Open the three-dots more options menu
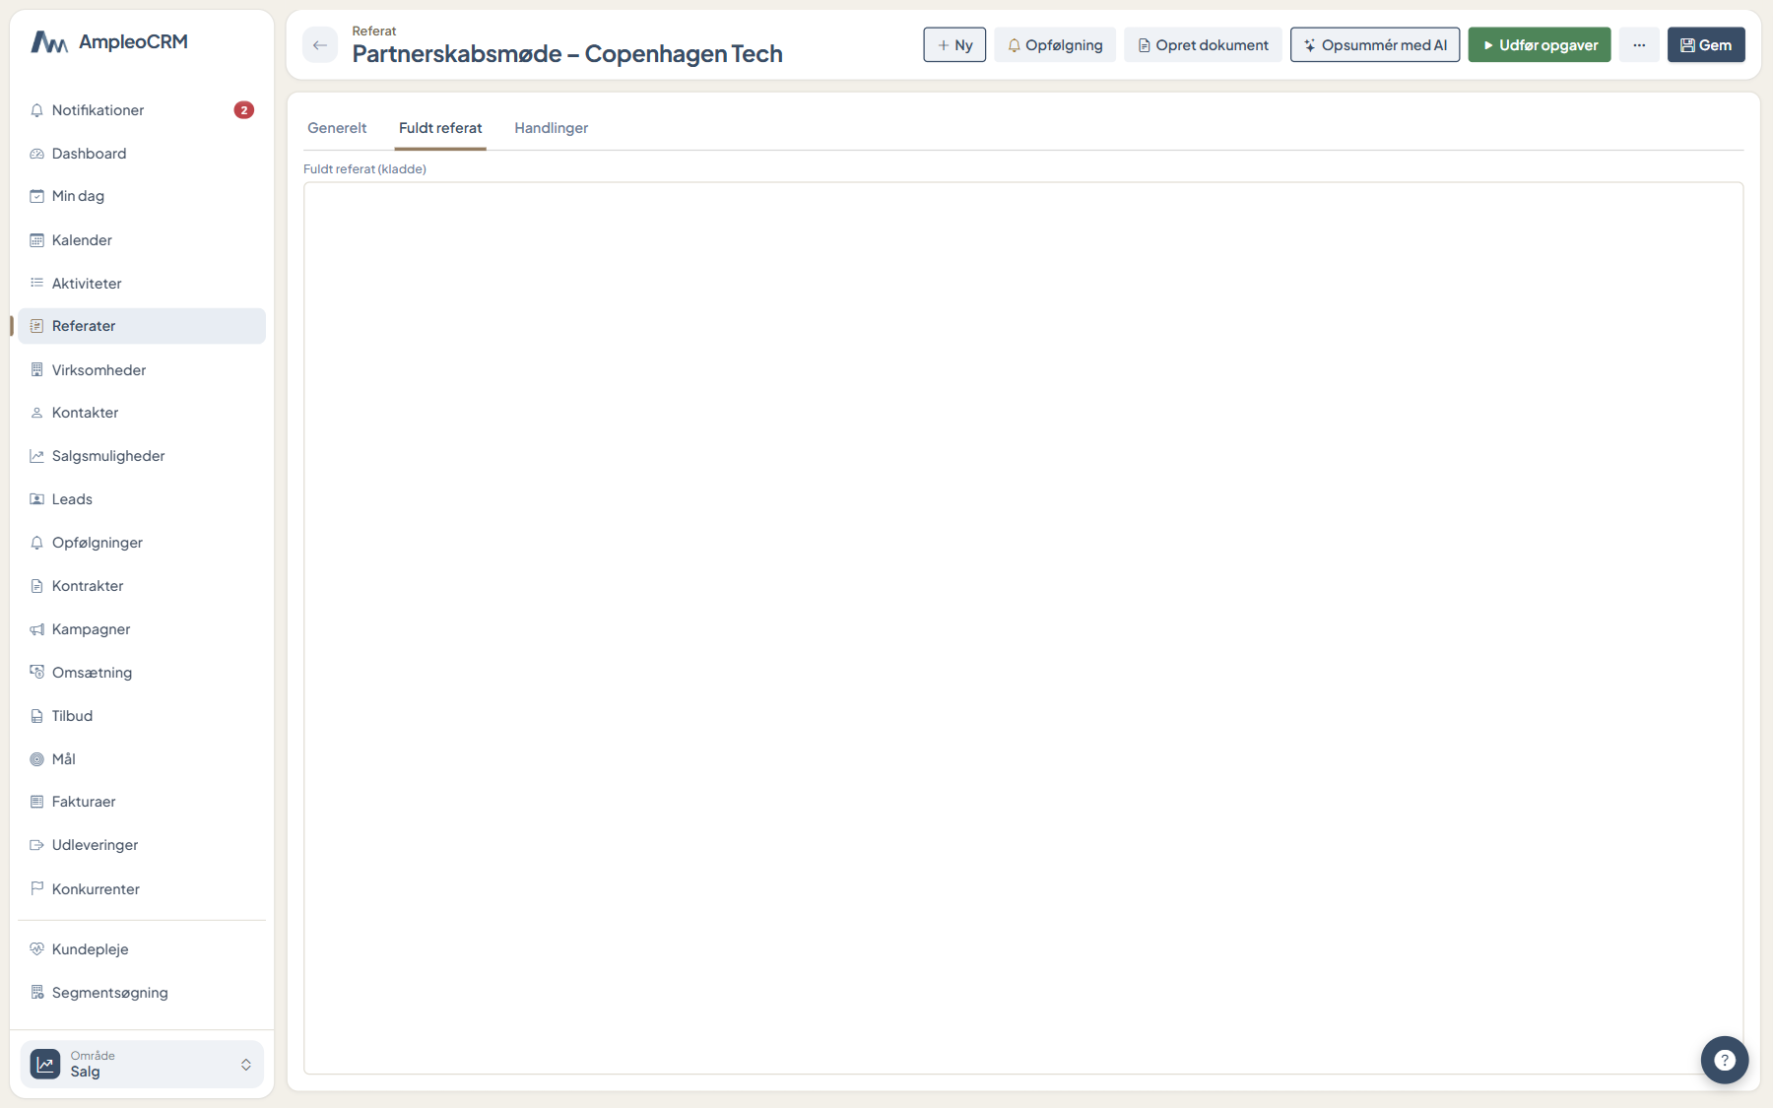1773x1108 pixels. tap(1639, 45)
